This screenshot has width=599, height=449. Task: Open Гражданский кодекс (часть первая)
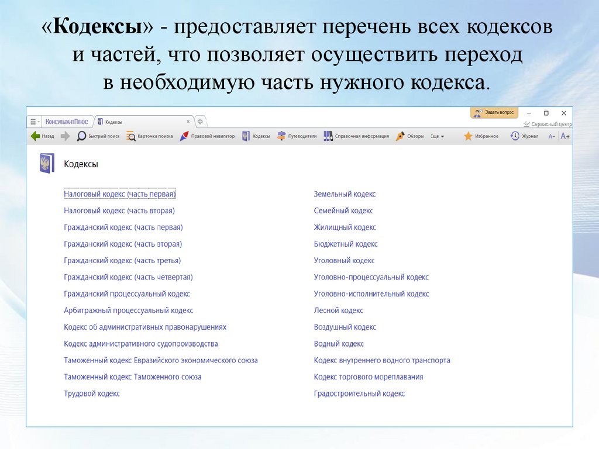[123, 227]
